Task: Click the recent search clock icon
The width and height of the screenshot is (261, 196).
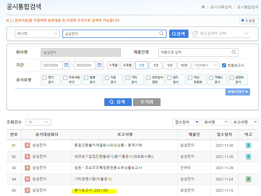Action: [x=195, y=34]
